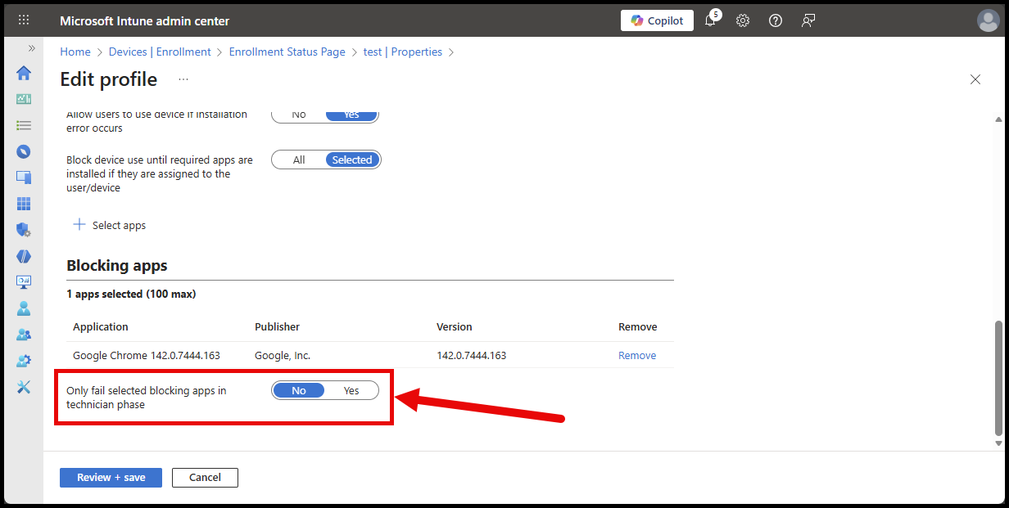1009x508 pixels.
Task: Open Help question mark icon
Action: coord(776,20)
